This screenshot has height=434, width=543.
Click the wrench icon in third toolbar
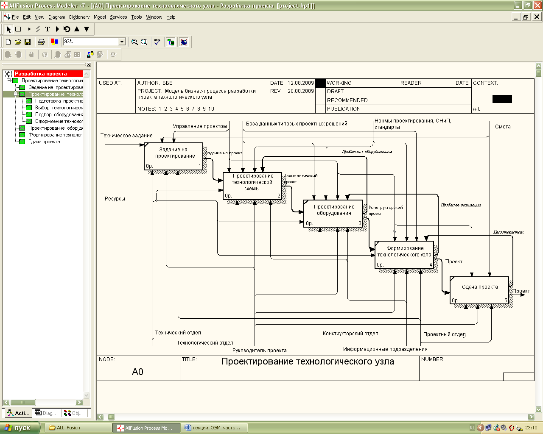point(100,54)
